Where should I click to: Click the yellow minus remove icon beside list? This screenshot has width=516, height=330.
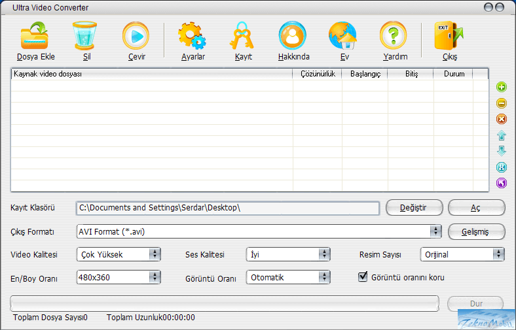pyautogui.click(x=501, y=103)
